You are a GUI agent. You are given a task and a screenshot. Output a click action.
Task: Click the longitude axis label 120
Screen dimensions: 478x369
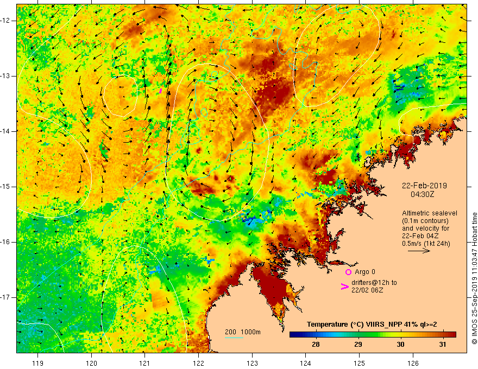[91, 363]
